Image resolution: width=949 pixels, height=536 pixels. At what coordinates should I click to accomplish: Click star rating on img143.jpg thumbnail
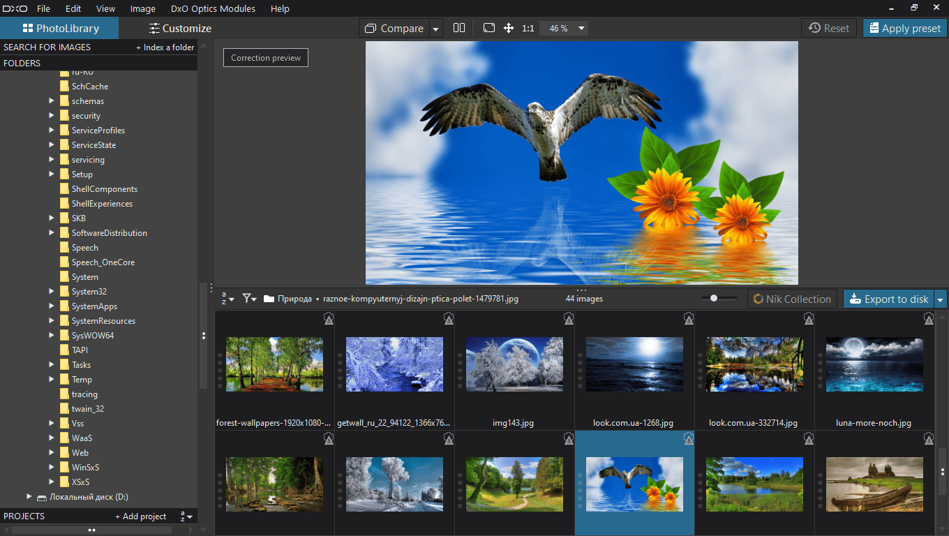tap(461, 371)
